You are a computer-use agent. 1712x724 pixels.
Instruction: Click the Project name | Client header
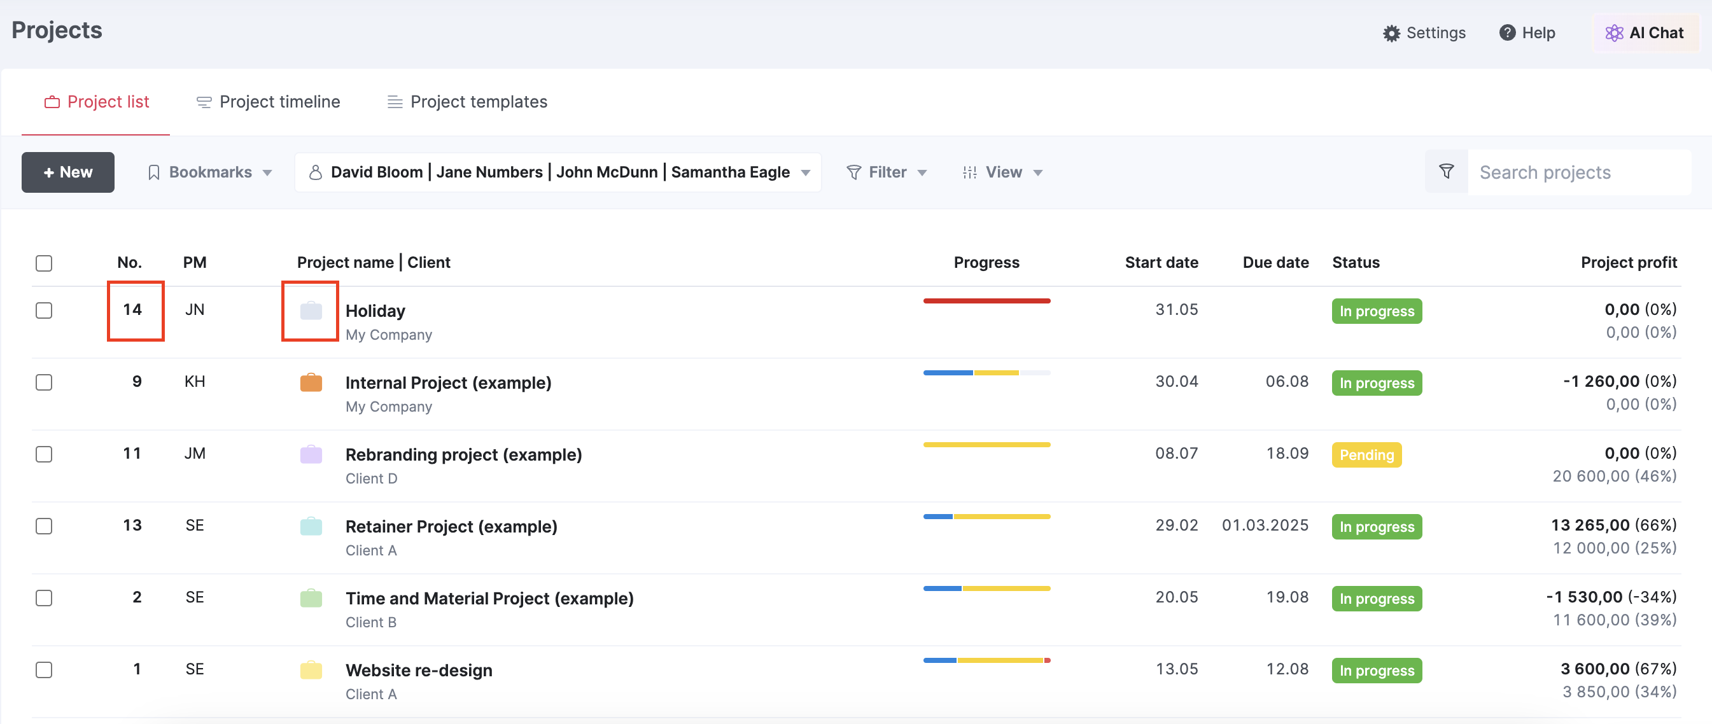pos(374,262)
